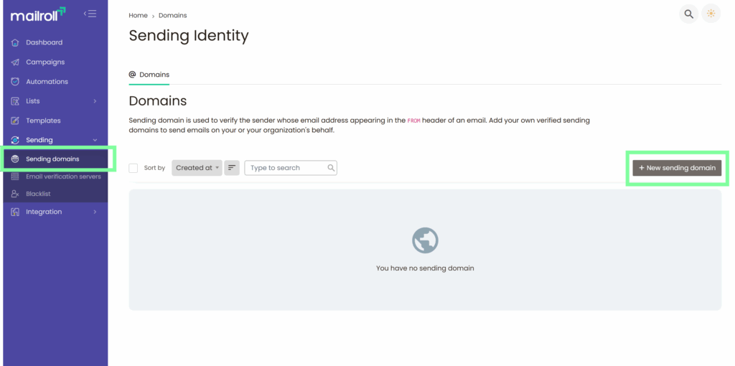Collapse the Sending menu section

[x=95, y=140]
